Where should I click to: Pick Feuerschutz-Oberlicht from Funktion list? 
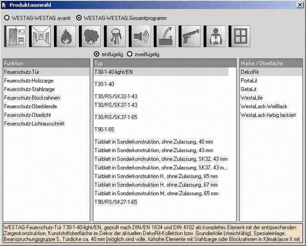click(27, 115)
